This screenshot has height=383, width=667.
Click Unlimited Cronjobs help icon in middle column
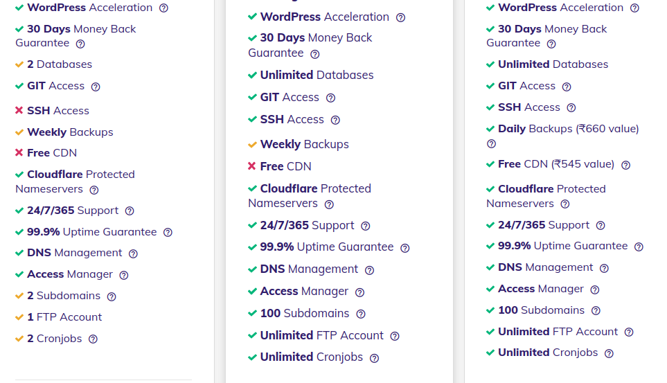coord(374,358)
